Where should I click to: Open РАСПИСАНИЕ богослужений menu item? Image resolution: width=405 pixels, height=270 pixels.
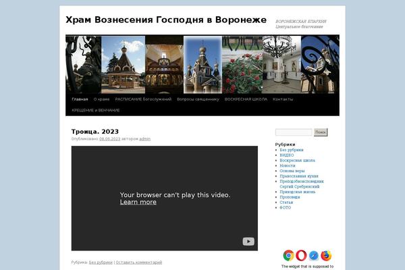click(143, 99)
